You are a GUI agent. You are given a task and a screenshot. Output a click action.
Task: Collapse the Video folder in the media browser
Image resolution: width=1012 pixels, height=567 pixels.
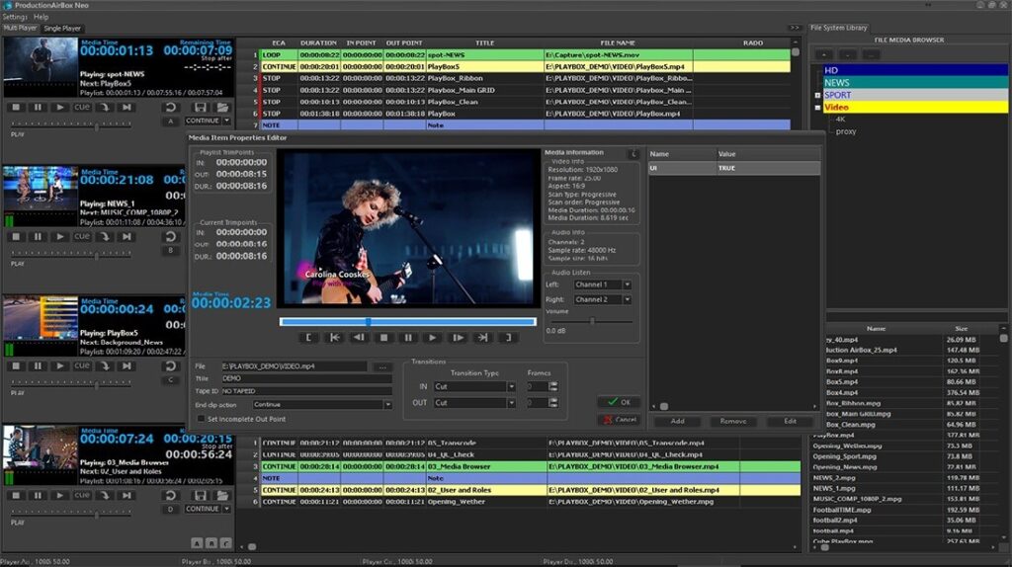pos(817,108)
